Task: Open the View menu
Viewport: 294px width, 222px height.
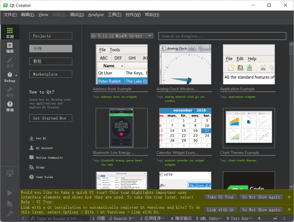Action: pyautogui.click(x=43, y=15)
